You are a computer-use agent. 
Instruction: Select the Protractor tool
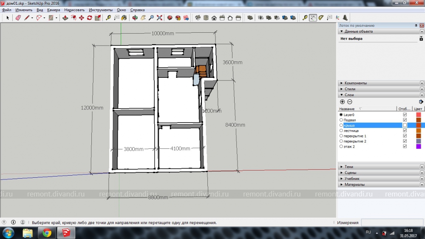321,18
